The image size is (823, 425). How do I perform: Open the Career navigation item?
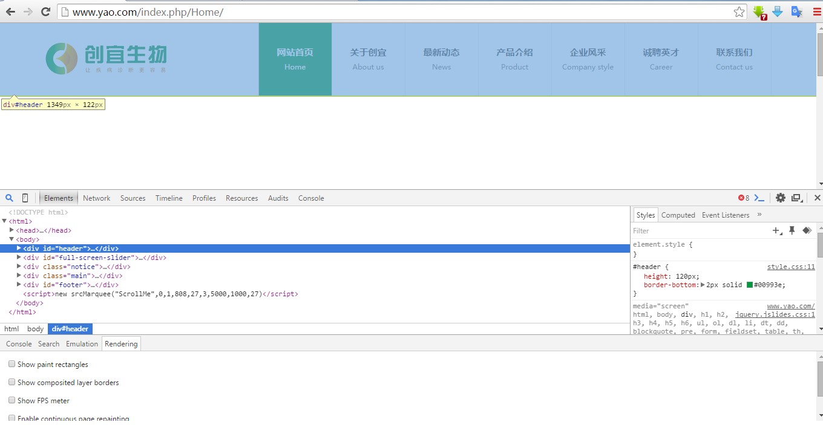[661, 59]
